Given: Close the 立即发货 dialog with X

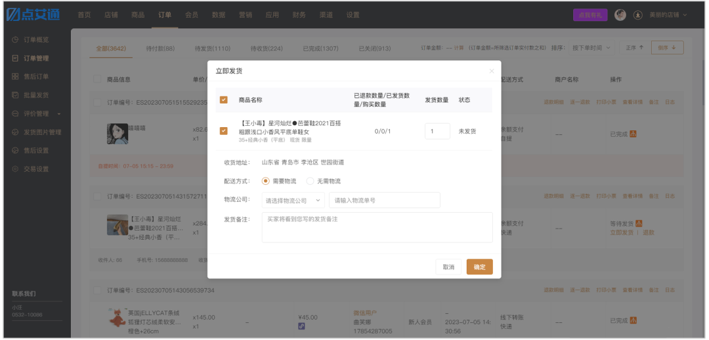Looking at the screenshot, I should pyautogui.click(x=492, y=71).
